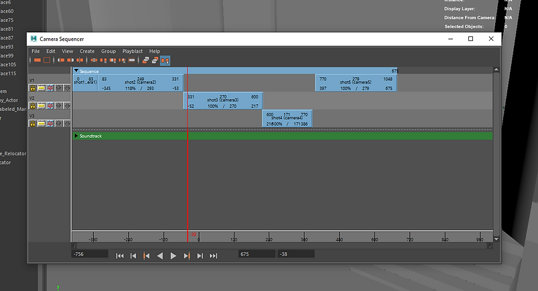Click the -756 range start field
This screenshot has height=291, width=538.
(90, 254)
